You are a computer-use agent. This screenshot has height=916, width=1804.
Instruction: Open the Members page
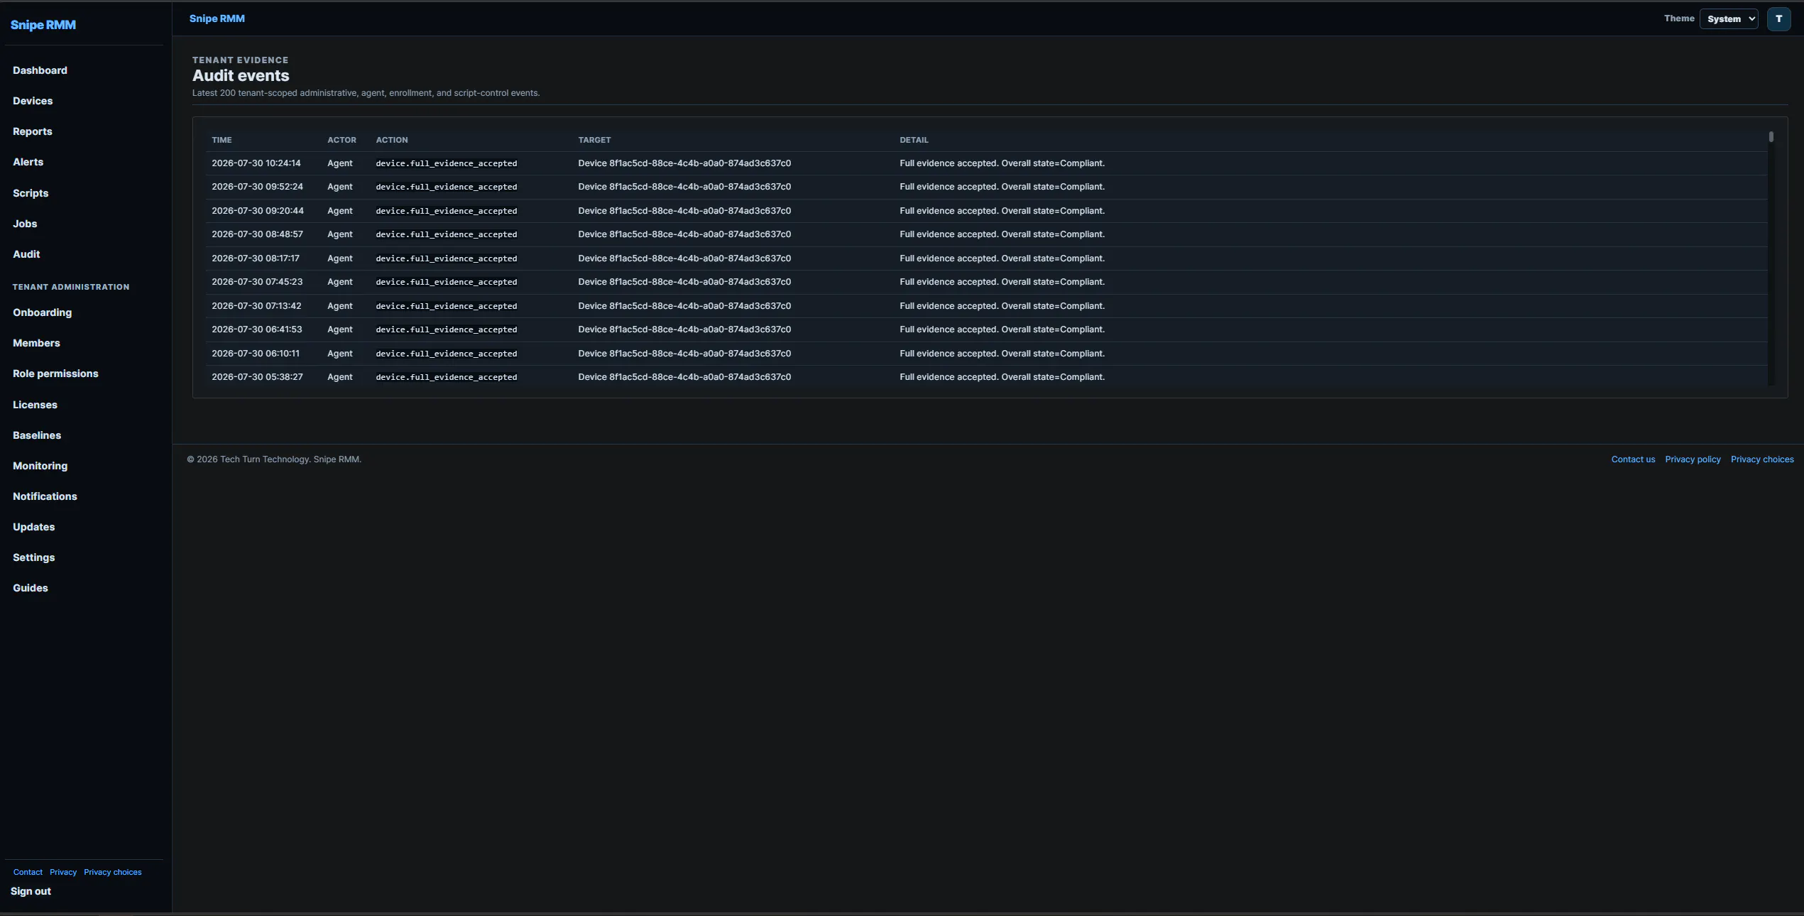tap(36, 343)
